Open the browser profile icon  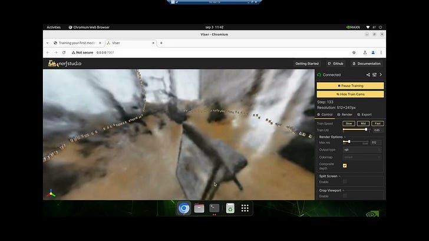click(x=373, y=52)
